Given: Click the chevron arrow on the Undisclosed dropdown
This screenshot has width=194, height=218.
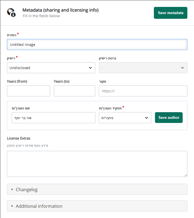Looking at the screenshot, I should coord(90,68).
